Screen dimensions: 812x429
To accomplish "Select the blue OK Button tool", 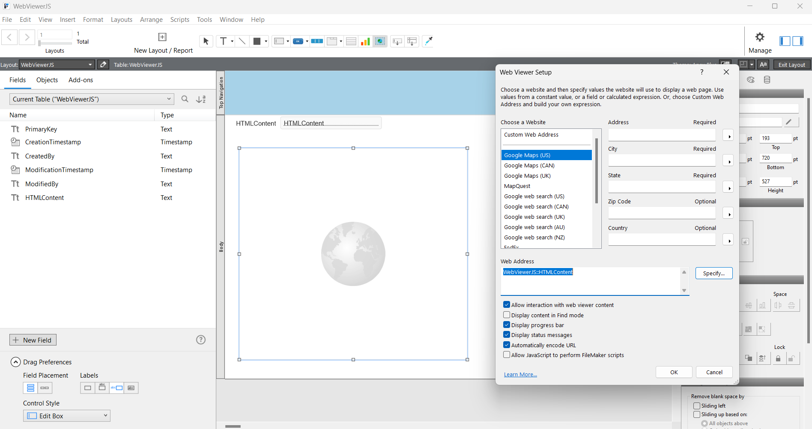I will (x=299, y=41).
